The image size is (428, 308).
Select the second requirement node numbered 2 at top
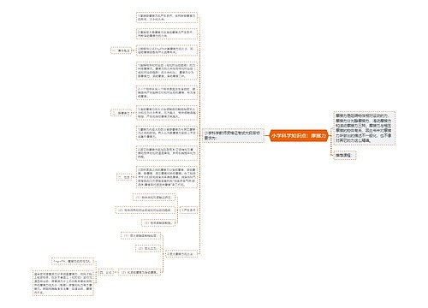point(167,34)
